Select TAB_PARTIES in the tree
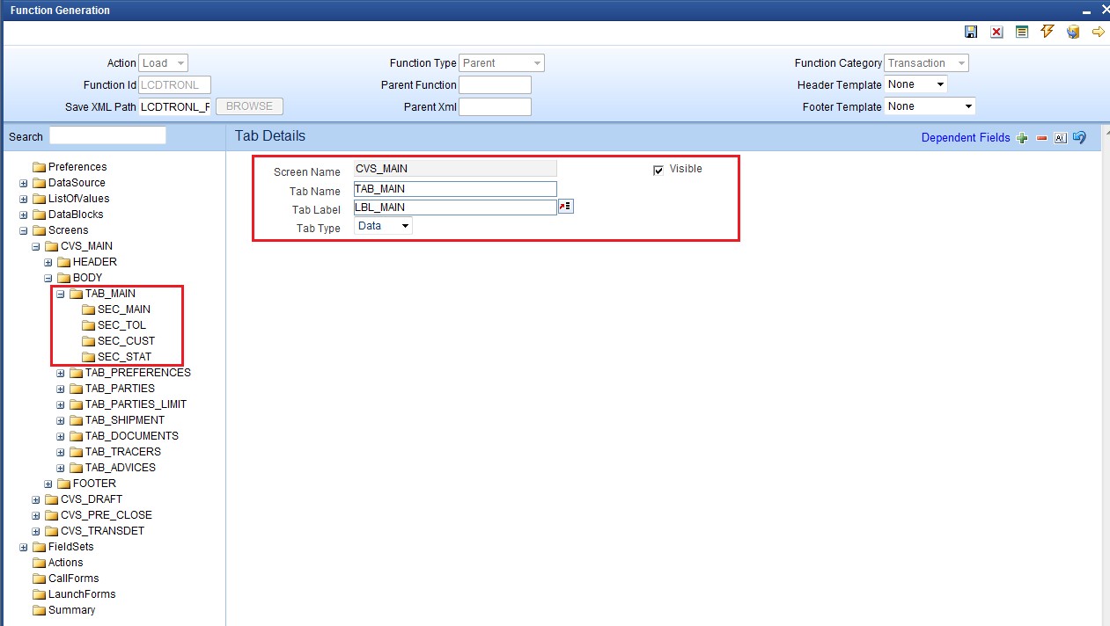The width and height of the screenshot is (1110, 626). tap(120, 389)
